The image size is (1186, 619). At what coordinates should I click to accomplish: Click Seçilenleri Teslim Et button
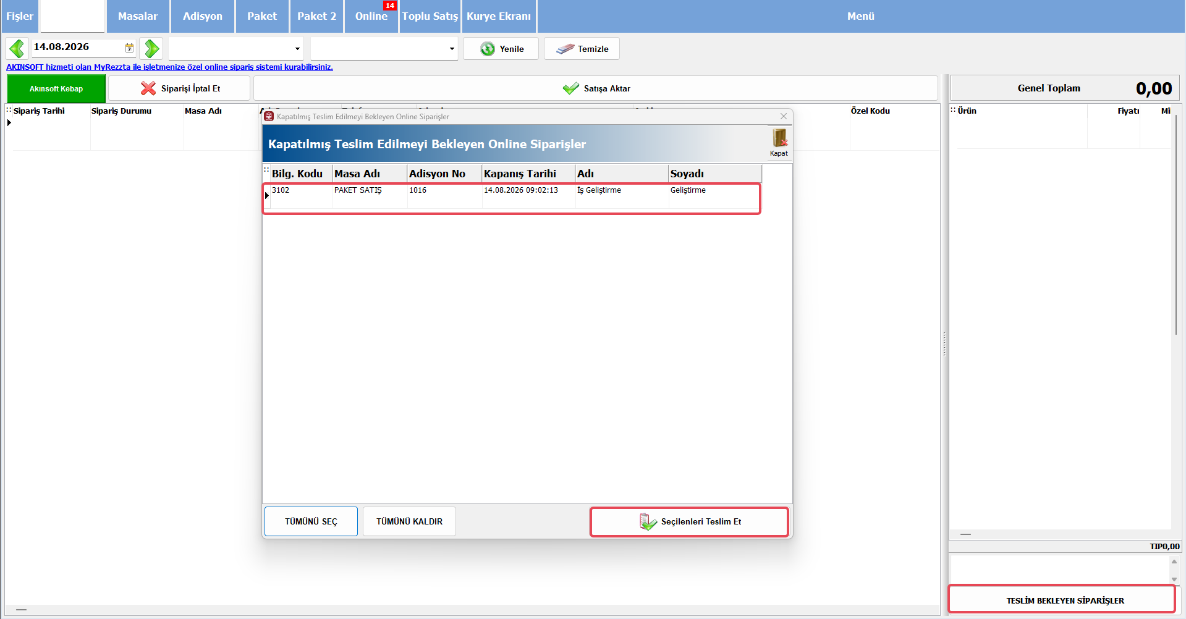click(689, 522)
